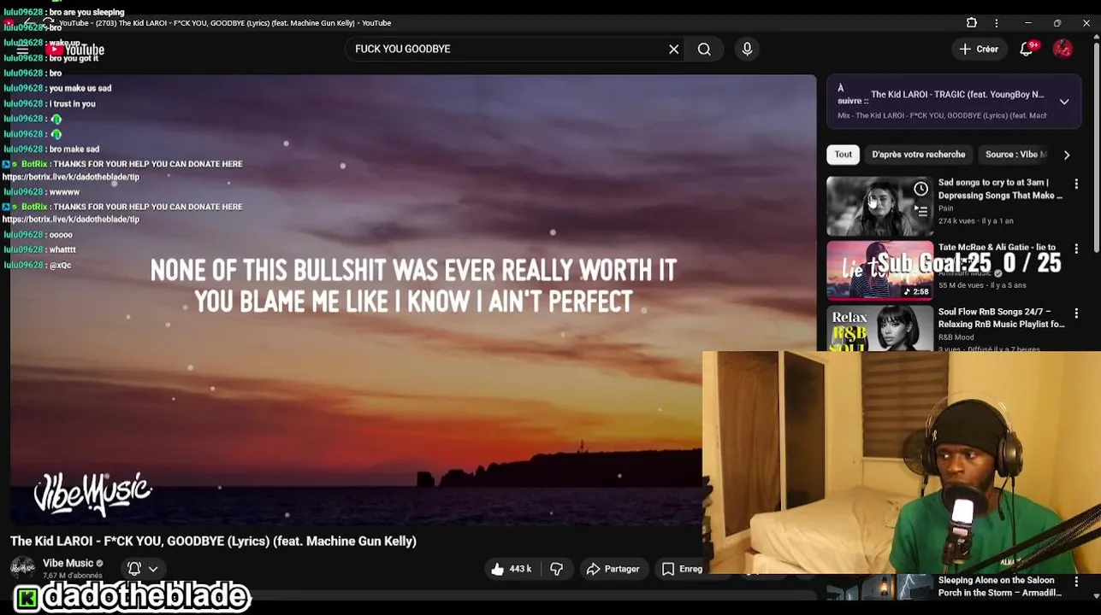Viewport: 1101px width, 615px height.
Task: Click the video title F*CK YOU, GOODBYE
Action: pyautogui.click(x=213, y=541)
